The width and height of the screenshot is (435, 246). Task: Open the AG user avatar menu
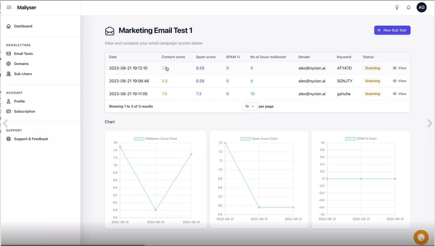[421, 8]
